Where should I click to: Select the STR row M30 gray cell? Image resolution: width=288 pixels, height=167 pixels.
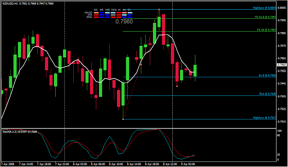[113, 15]
